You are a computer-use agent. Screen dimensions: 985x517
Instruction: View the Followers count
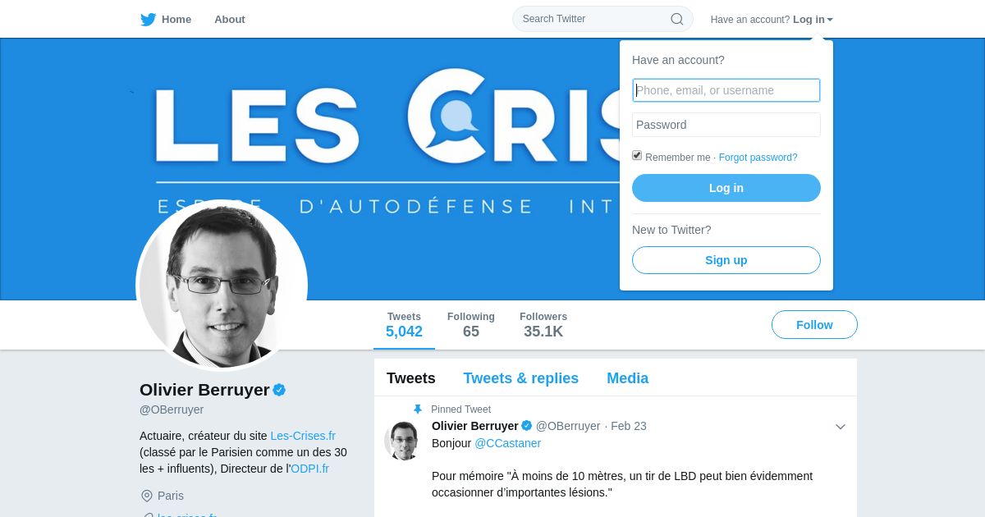tap(543, 325)
